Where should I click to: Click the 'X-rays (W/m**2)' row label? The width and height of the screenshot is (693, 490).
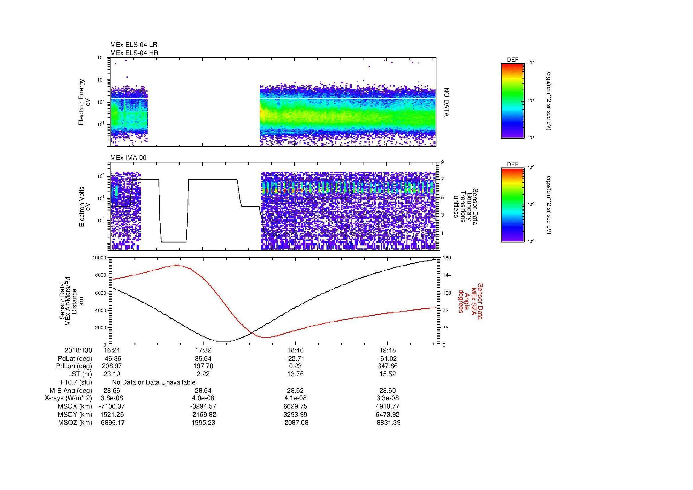(x=68, y=398)
